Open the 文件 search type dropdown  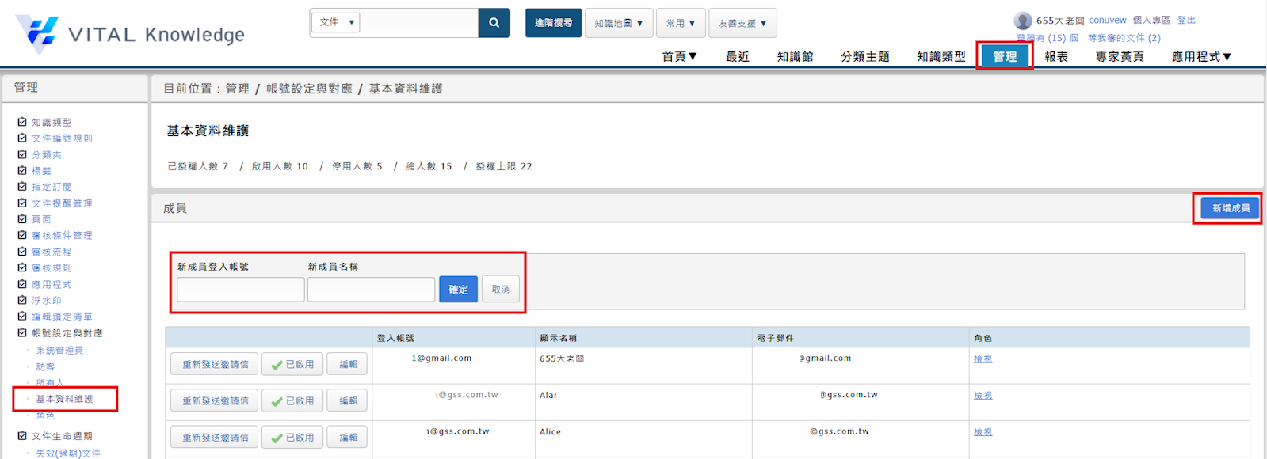336,23
